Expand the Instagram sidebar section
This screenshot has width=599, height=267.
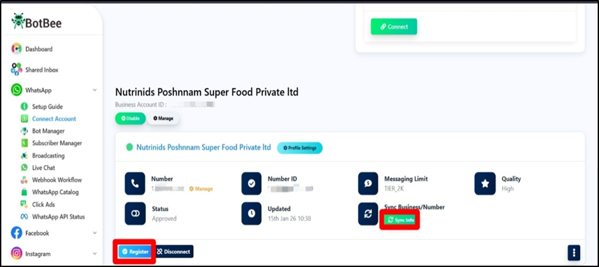pyautogui.click(x=95, y=254)
